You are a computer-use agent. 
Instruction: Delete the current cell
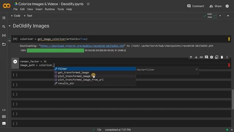coord(222,57)
